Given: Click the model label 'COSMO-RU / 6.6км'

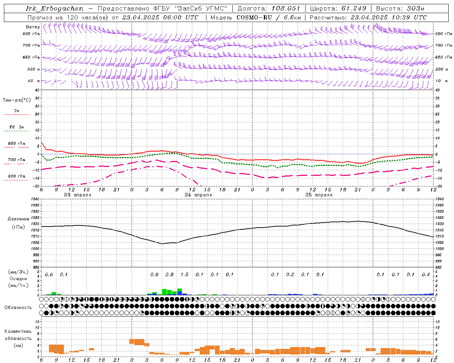Looking at the screenshot, I should tap(269, 17).
